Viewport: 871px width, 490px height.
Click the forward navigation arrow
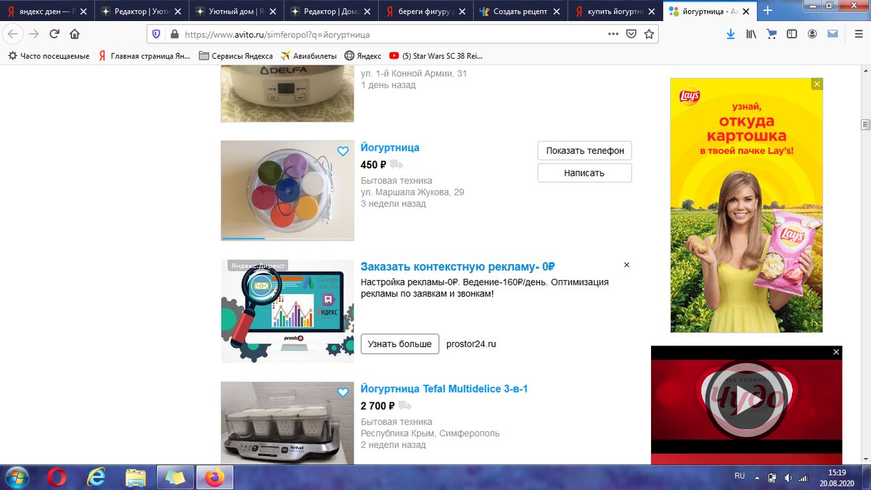point(33,34)
